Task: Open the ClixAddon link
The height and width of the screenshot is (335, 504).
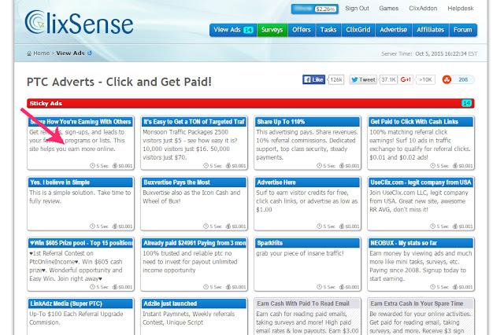Action: [423, 9]
